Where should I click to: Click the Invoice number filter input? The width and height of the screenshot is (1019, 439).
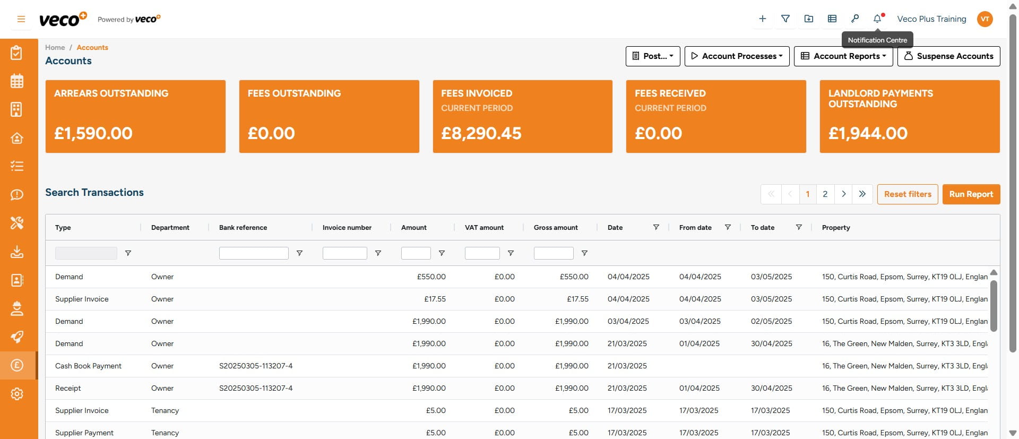click(344, 253)
